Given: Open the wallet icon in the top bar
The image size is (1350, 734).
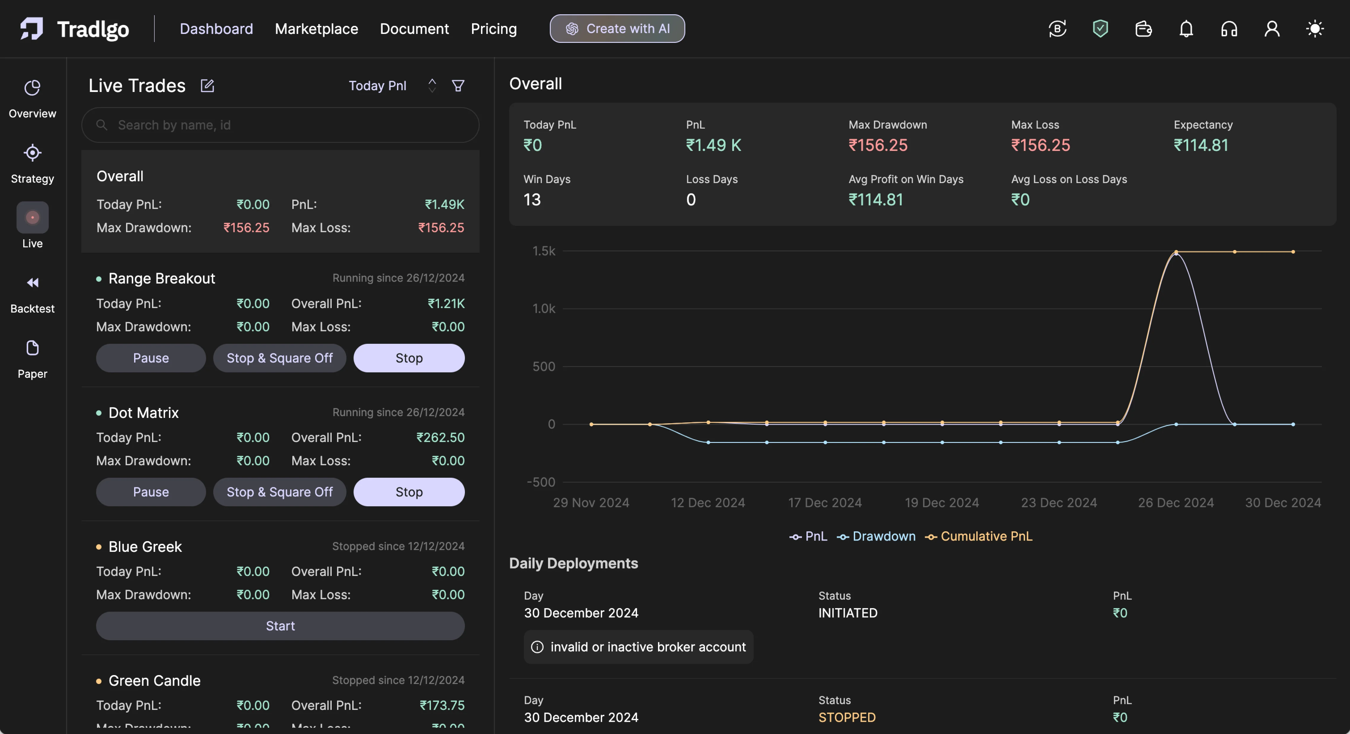Looking at the screenshot, I should [1143, 29].
